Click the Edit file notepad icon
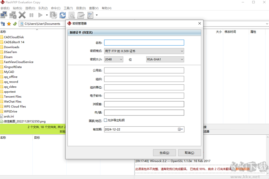The width and height of the screenshot is (269, 179). coord(81,15)
